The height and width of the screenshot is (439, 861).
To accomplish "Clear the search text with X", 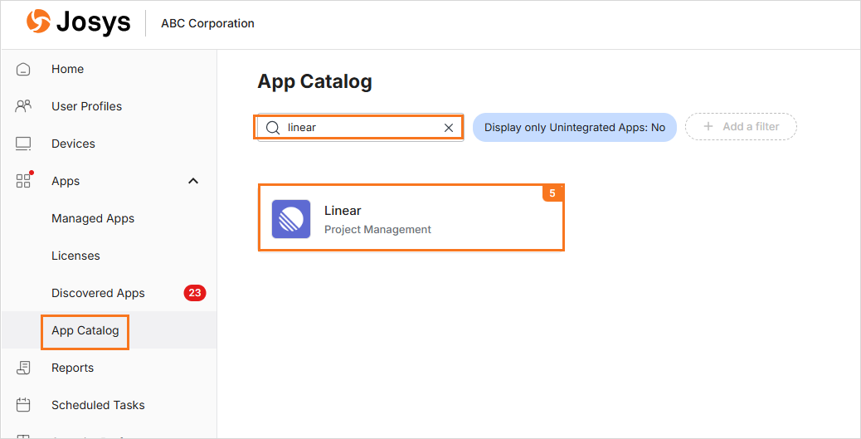I will (449, 128).
